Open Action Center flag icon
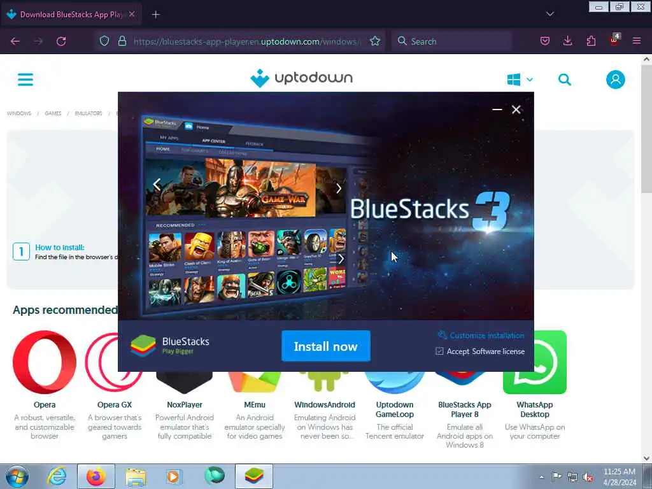The width and height of the screenshot is (652, 489). [556, 476]
